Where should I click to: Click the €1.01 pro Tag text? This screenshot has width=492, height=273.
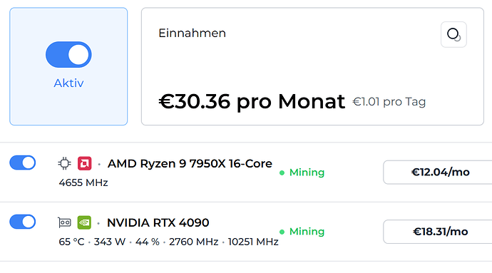pos(389,102)
